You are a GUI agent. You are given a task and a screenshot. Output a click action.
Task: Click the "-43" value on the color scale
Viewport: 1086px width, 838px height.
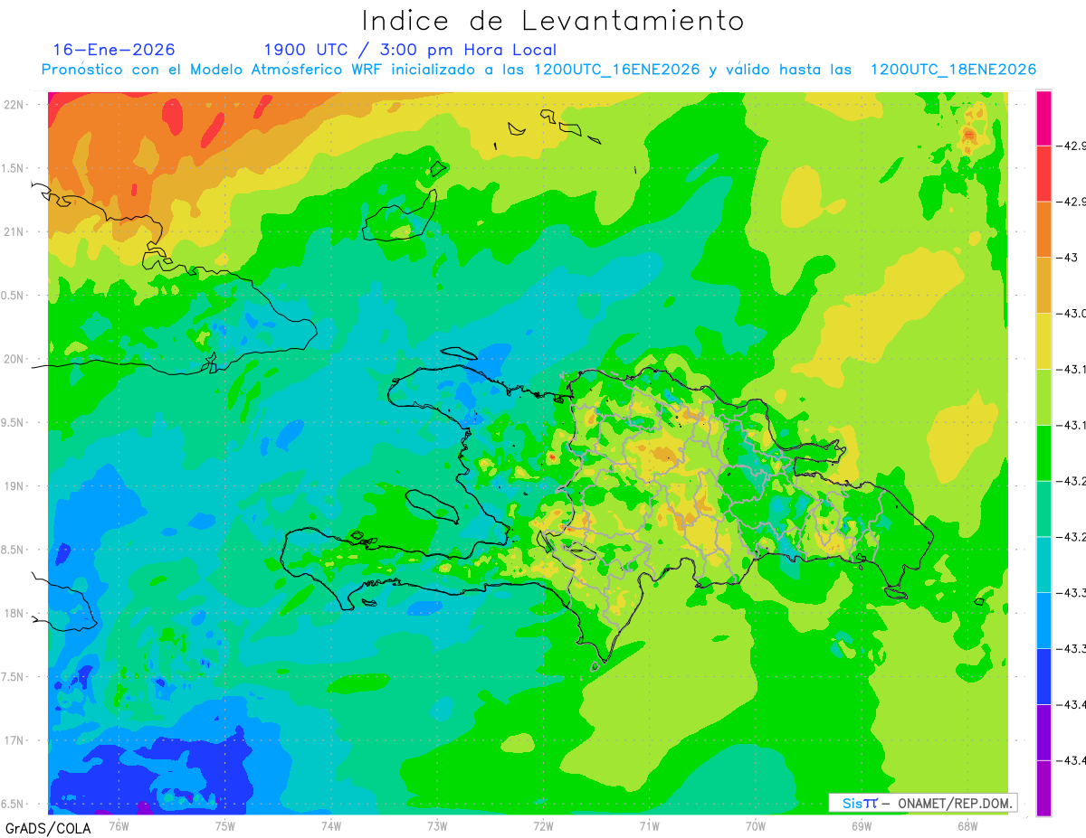1068,257
